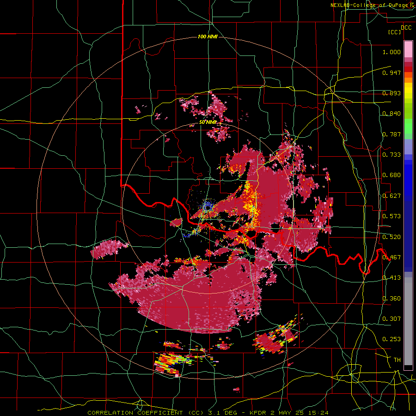Click the 0.520 legend value
Image resolution: width=416 pixels, height=416 pixels.
[392, 237]
